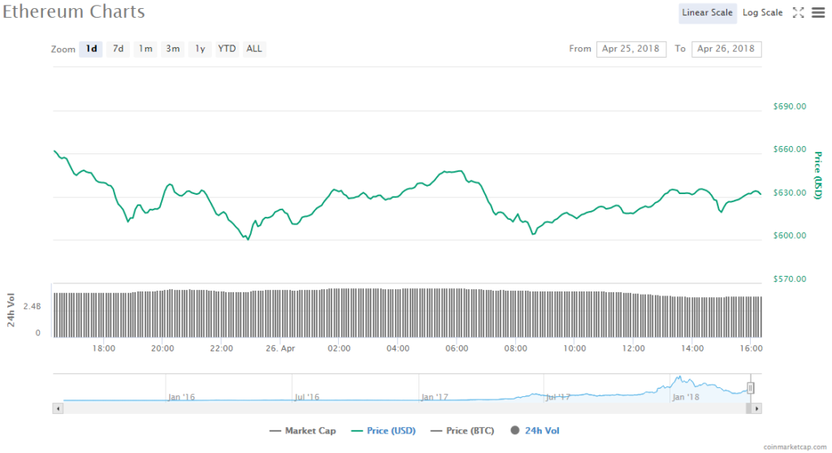Viewport: 832px width, 453px height.
Task: Click the navigator right scroll arrow
Action: coord(757,409)
